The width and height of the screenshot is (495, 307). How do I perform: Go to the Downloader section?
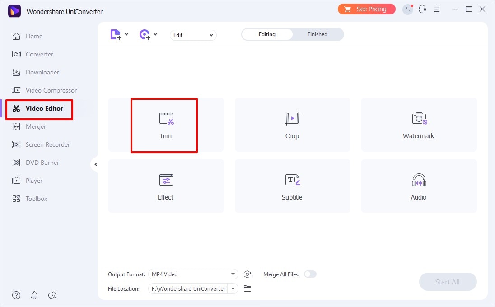coord(36,72)
